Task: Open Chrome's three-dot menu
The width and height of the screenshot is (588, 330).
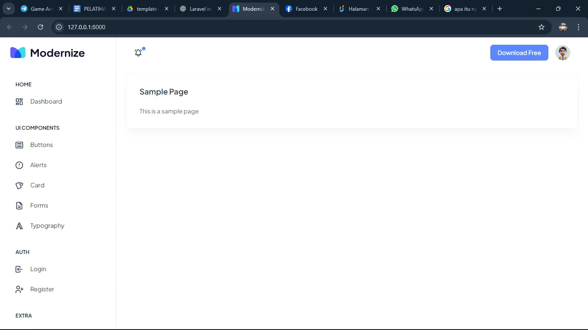Action: point(579,27)
